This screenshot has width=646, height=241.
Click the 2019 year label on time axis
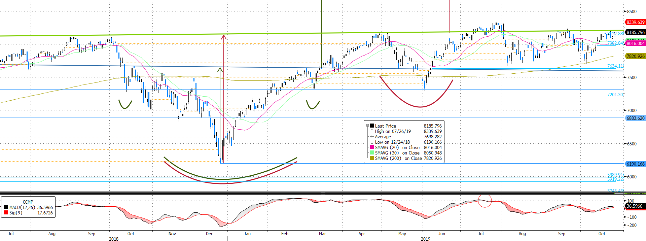click(425, 239)
